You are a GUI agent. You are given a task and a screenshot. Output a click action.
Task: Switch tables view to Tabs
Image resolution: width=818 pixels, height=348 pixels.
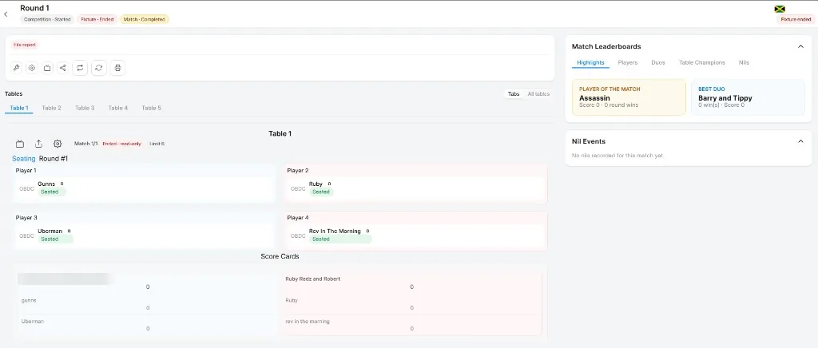click(x=514, y=93)
